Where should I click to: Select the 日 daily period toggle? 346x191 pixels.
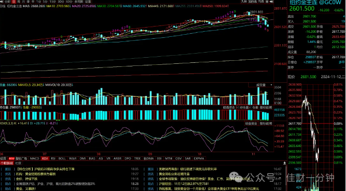point(14,2)
